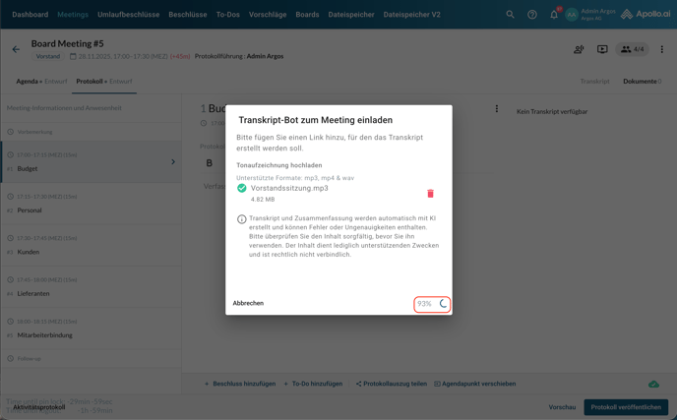
Task: Delete the uploaded Vorstandssitzung.mp3 file
Action: pyautogui.click(x=430, y=194)
